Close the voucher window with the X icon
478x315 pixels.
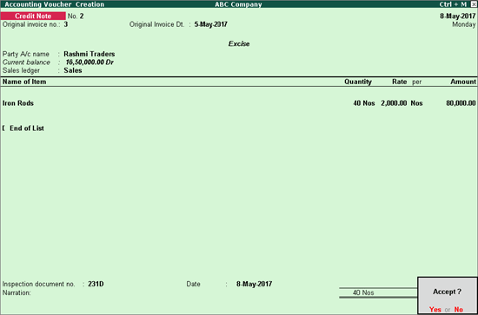473,4
